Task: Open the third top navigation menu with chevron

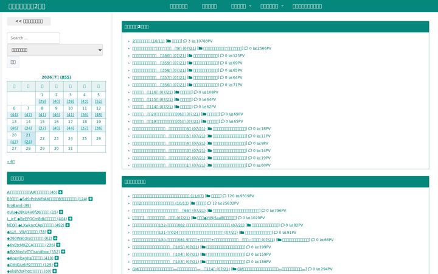Action: pos(241,6)
